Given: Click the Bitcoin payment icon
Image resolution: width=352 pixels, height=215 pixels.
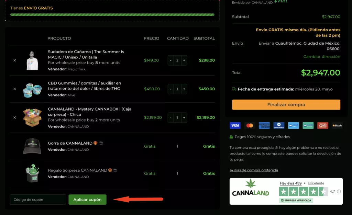Looking at the screenshot, I should click(x=337, y=126).
